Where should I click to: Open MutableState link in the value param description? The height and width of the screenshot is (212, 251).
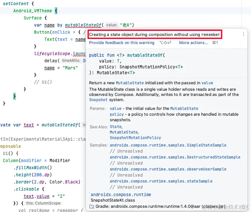[184, 109]
